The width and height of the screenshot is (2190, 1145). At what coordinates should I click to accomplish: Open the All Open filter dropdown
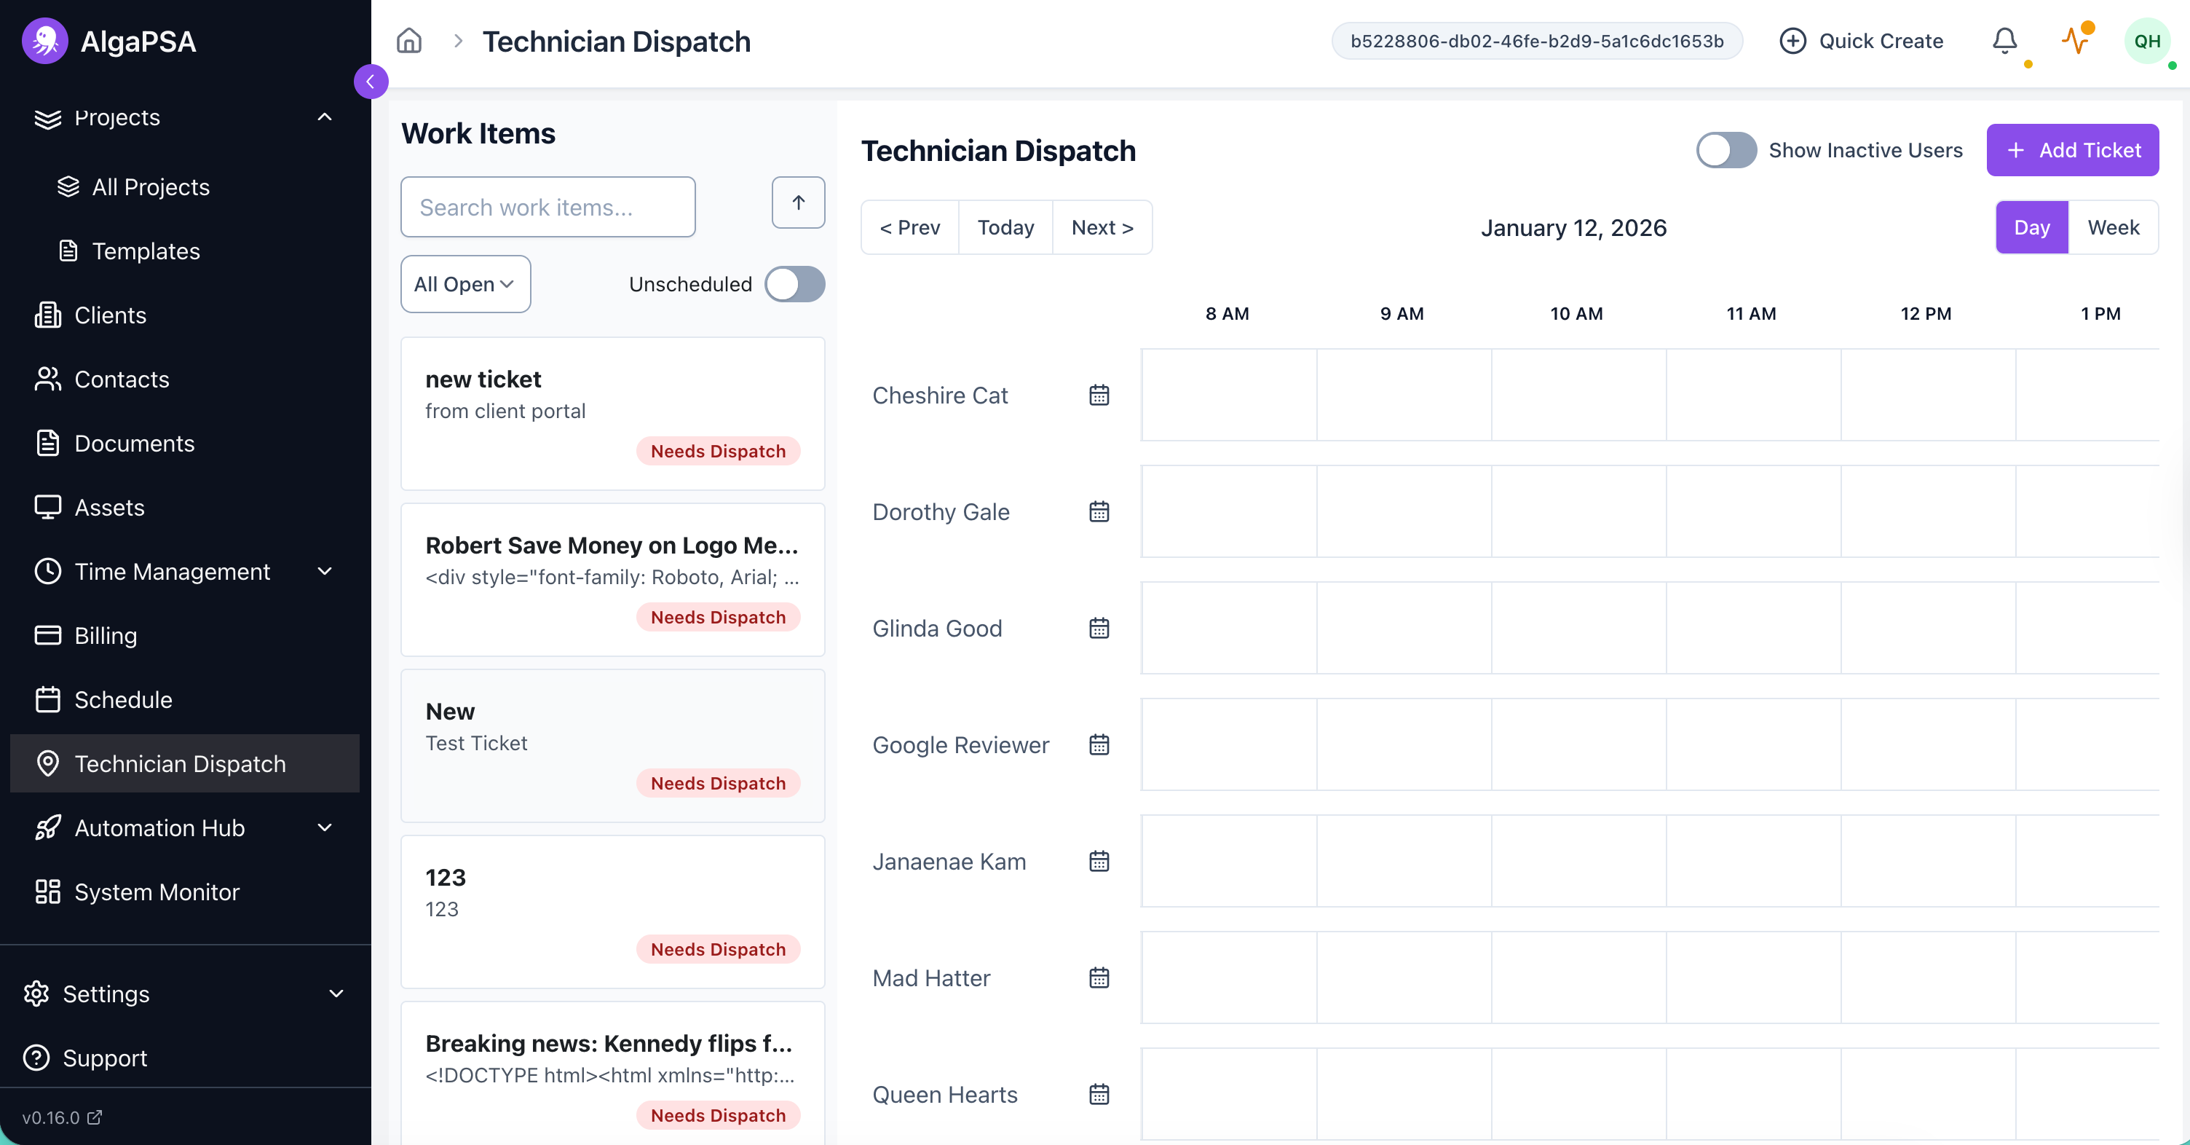[465, 284]
